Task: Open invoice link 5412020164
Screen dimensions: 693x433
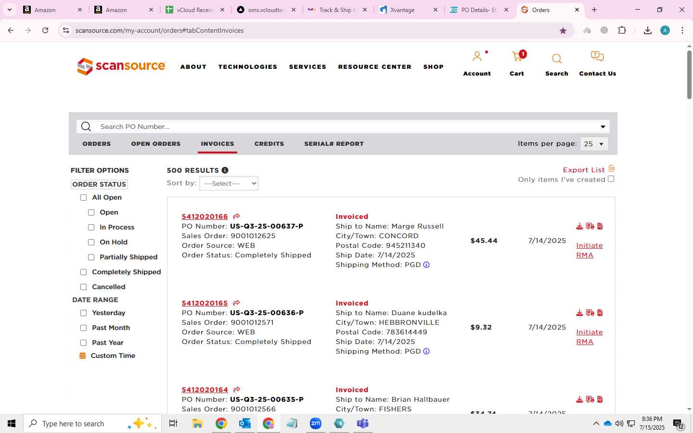Action: [205, 390]
